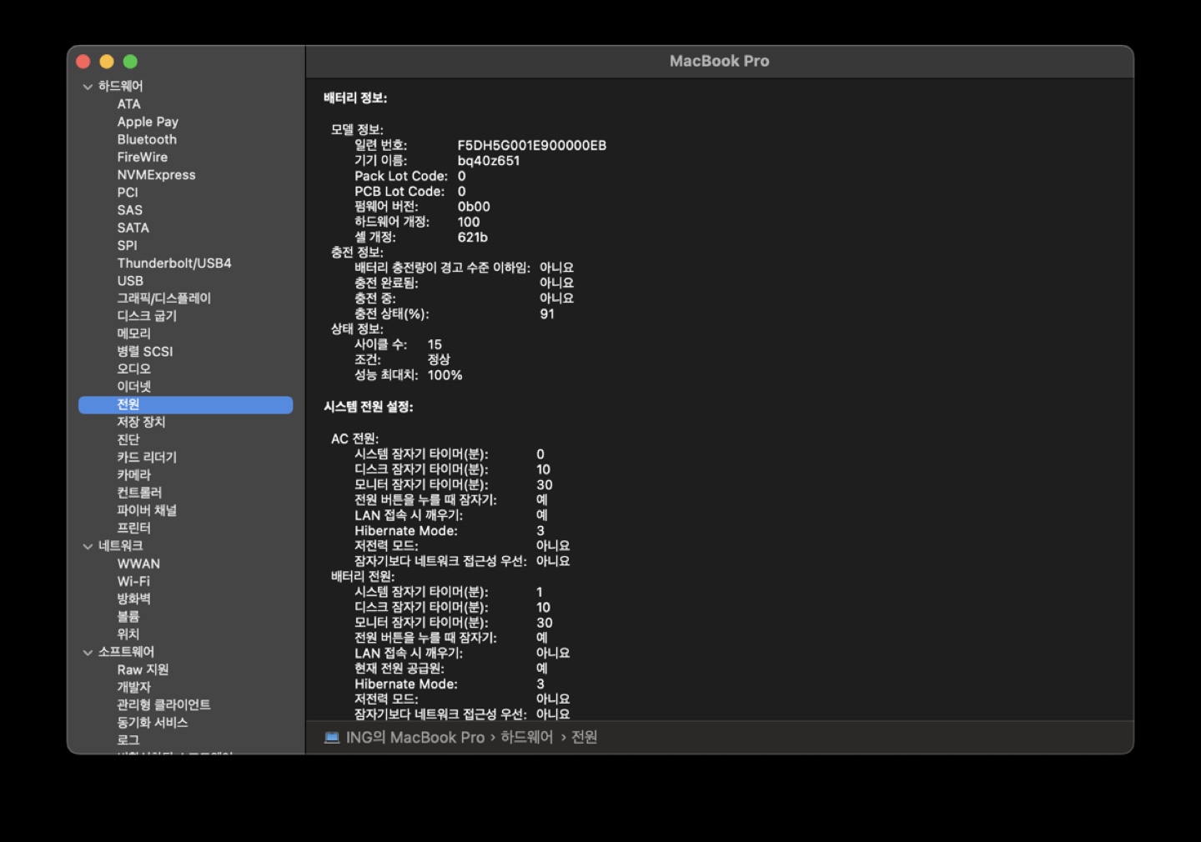Click the 시스템 전원 설정 heading
The height and width of the screenshot is (842, 1201).
[368, 407]
